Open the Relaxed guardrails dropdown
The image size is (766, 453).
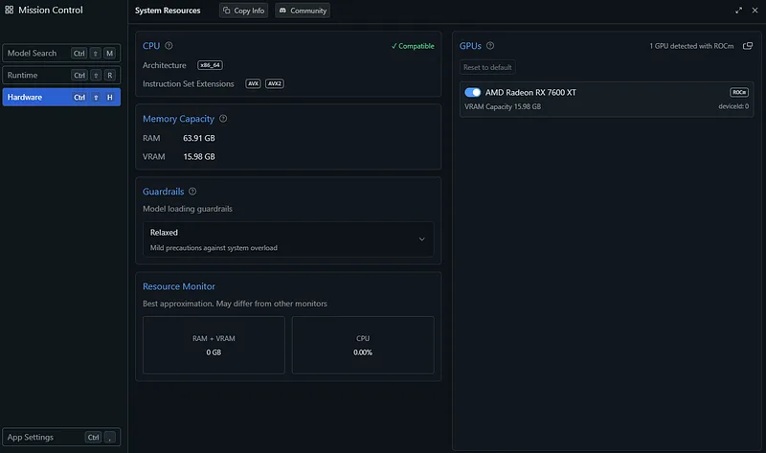pyautogui.click(x=288, y=239)
